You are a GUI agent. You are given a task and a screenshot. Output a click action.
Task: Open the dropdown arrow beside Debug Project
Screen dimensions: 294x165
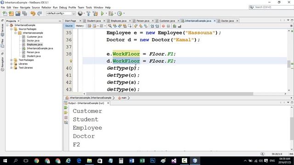pyautogui.click(x=115, y=13)
